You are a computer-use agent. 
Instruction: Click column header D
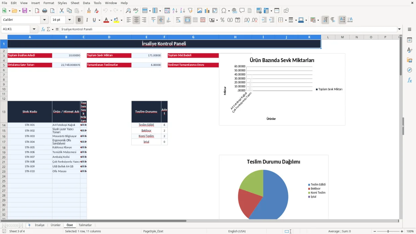[x=109, y=37]
